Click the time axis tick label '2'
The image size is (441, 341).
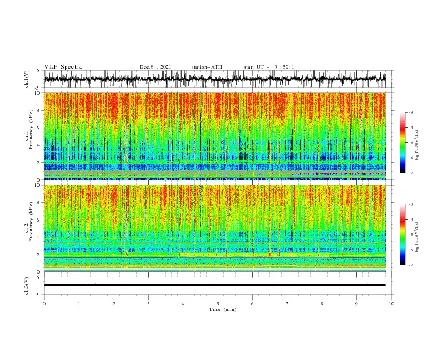(114, 304)
